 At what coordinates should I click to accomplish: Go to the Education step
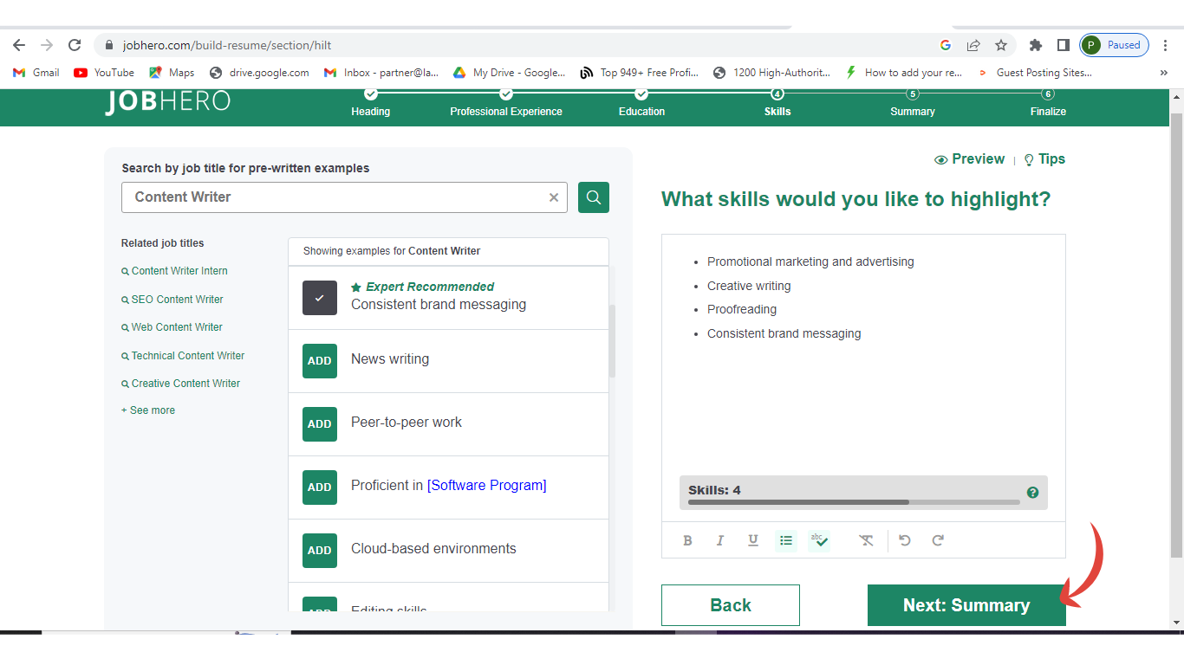point(641,103)
